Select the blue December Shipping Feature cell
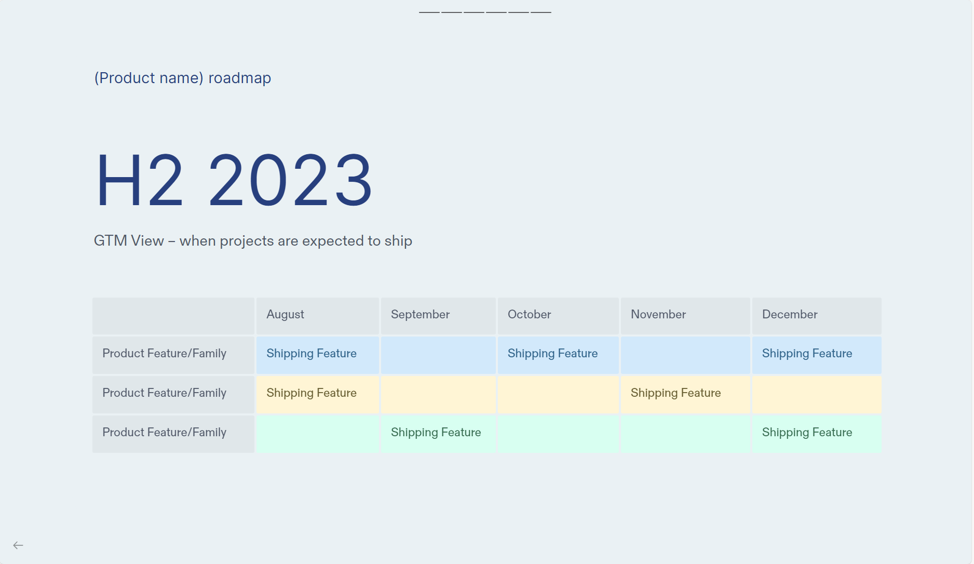 click(x=817, y=355)
